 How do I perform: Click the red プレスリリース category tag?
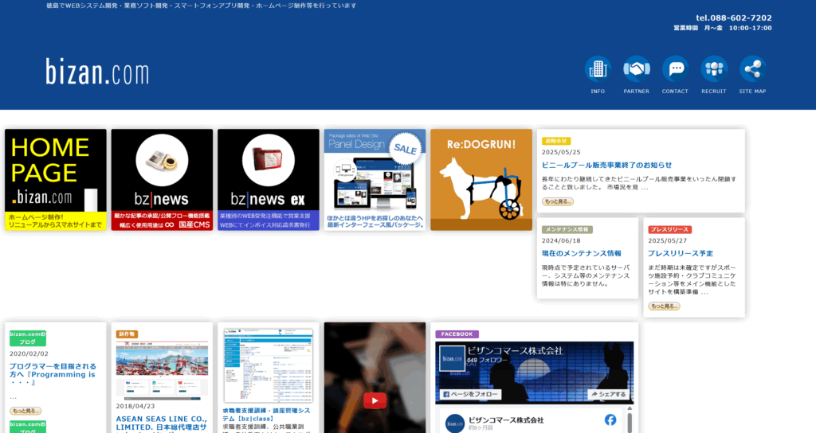click(669, 229)
